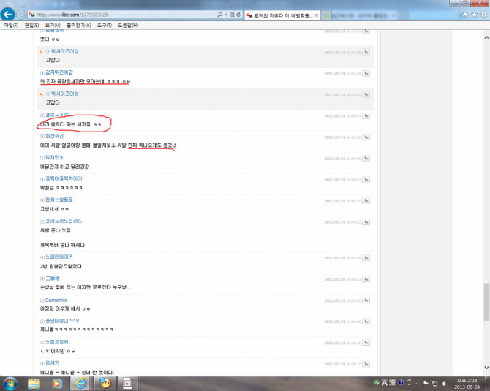Go back with the browser Back arrow
Viewport: 490px width, 391px height.
pos(8,15)
